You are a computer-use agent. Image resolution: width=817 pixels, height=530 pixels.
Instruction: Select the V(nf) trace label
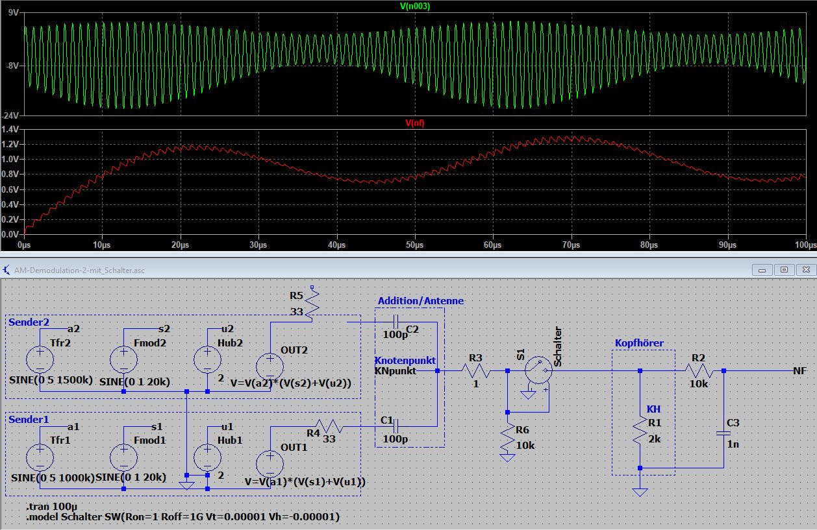tap(415, 123)
